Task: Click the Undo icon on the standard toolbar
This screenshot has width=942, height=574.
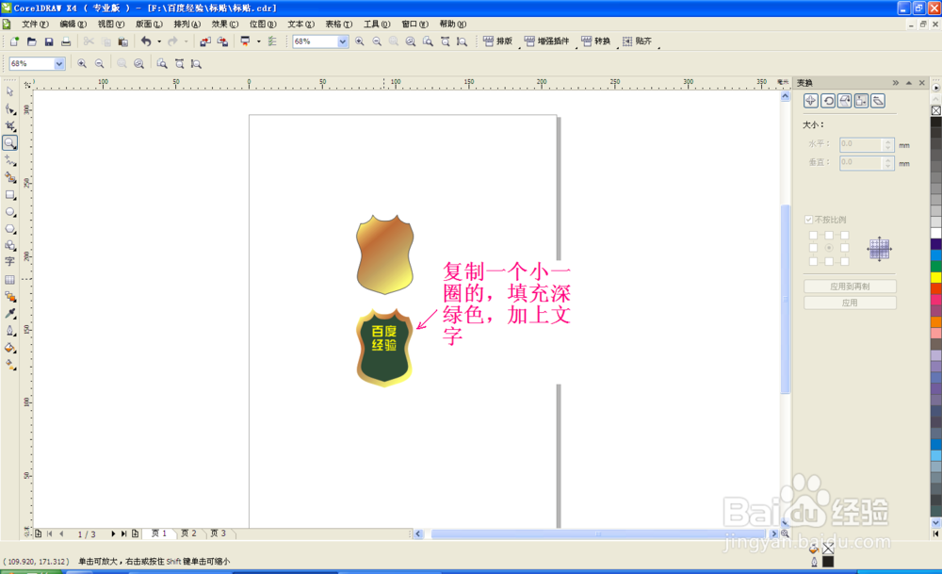Action: coord(148,41)
